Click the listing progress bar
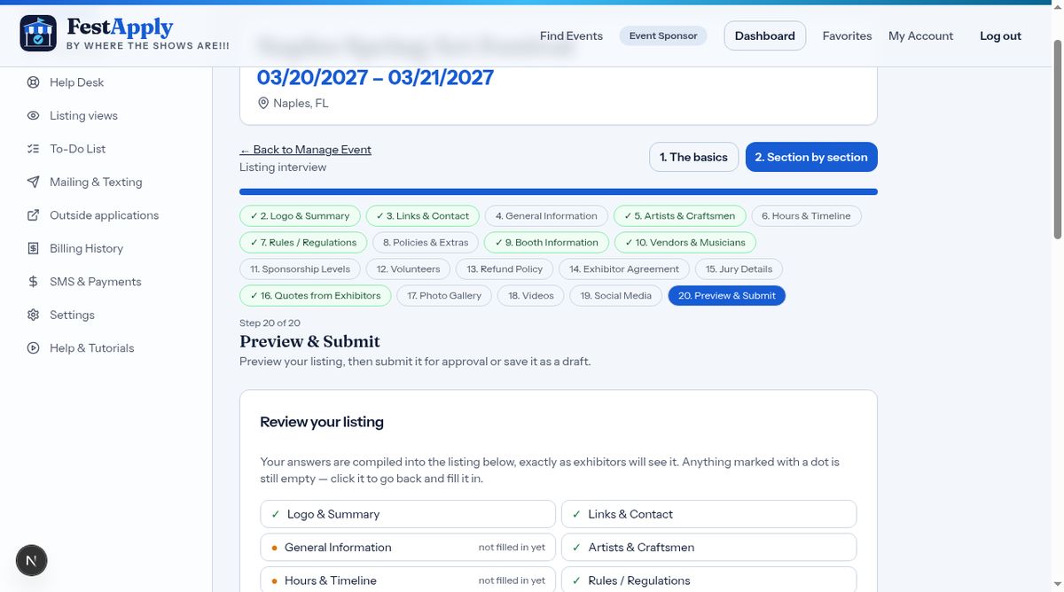Viewport: 1064px width, 592px height. pyautogui.click(x=559, y=191)
